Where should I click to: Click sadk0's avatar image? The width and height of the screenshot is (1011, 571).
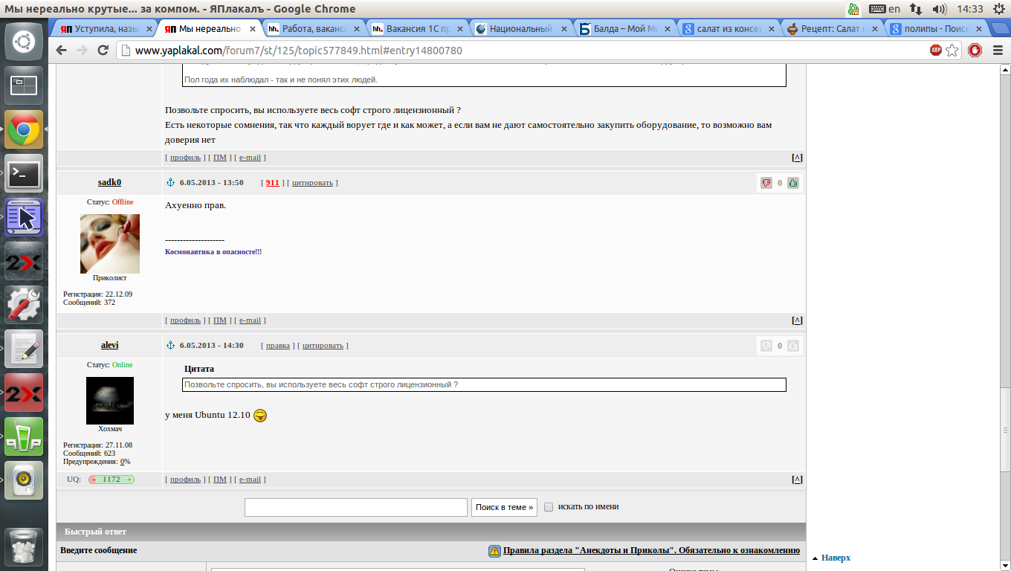(x=110, y=244)
